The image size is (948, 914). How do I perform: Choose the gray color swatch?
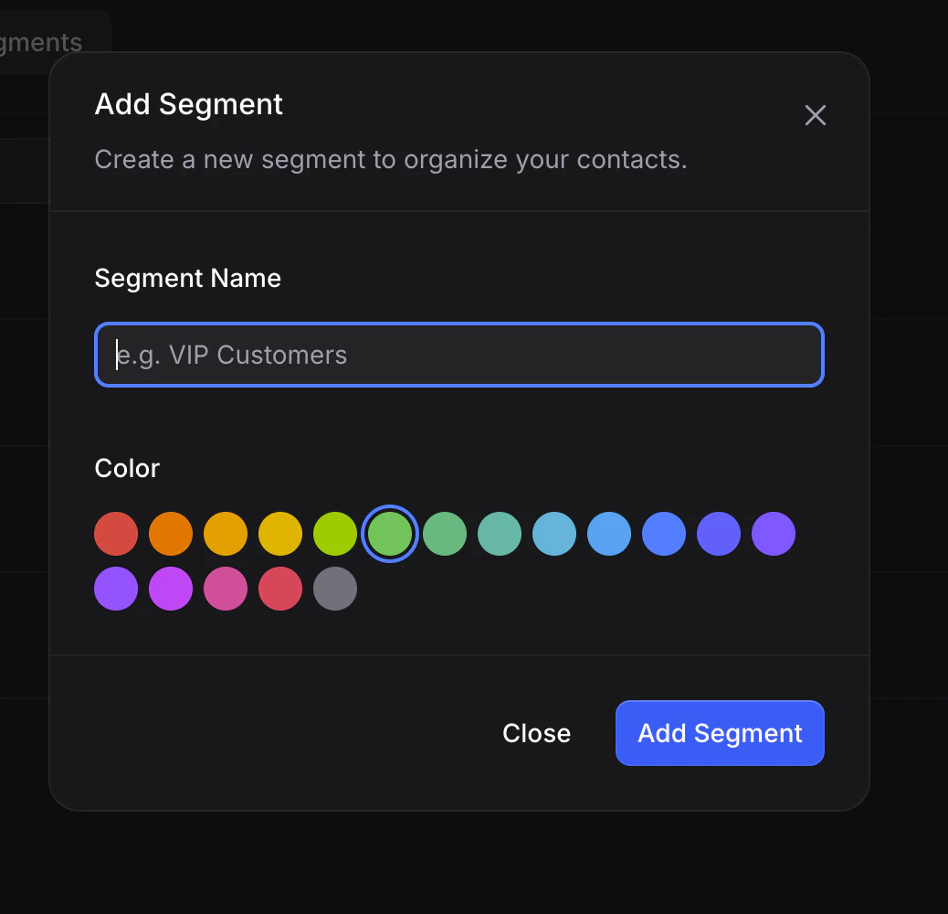click(335, 589)
